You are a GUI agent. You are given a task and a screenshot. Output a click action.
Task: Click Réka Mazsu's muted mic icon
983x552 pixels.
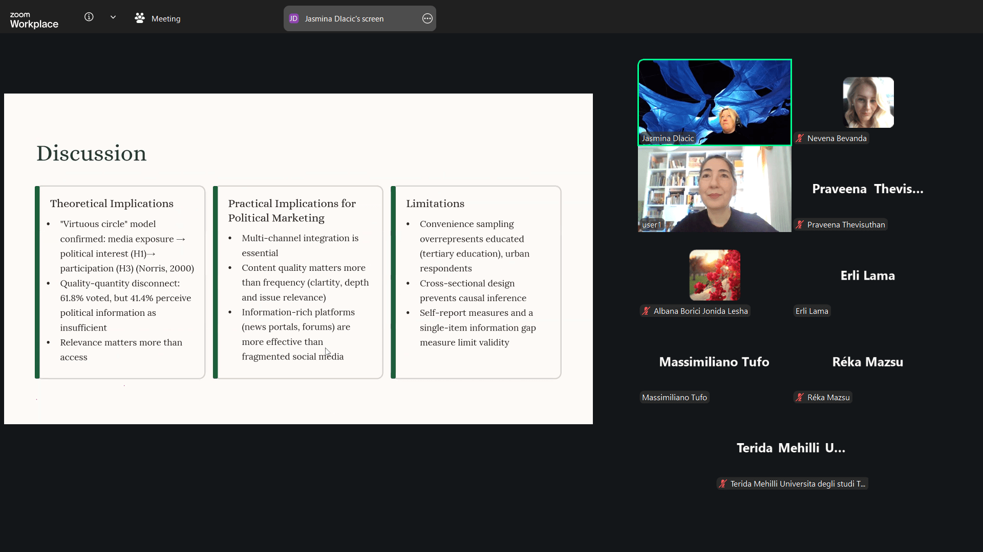pyautogui.click(x=800, y=398)
